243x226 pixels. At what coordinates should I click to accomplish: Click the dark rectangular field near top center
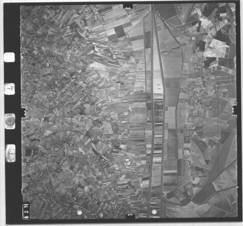click(x=120, y=31)
